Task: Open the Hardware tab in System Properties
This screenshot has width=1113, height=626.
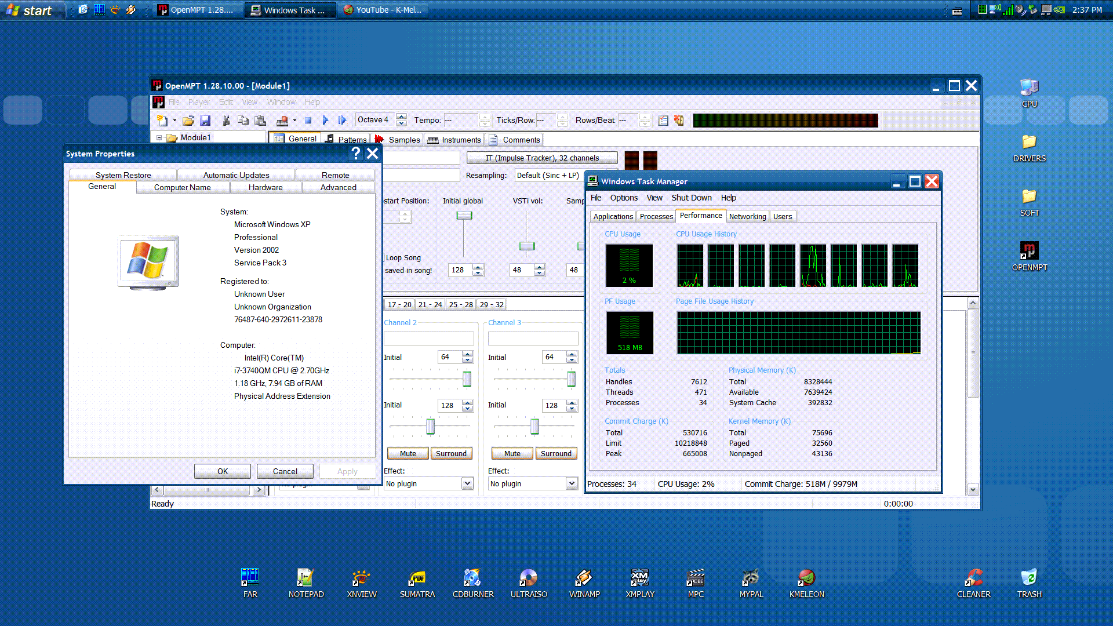Action: pyautogui.click(x=265, y=187)
